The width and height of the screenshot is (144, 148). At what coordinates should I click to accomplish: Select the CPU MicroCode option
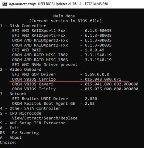pos(21,113)
